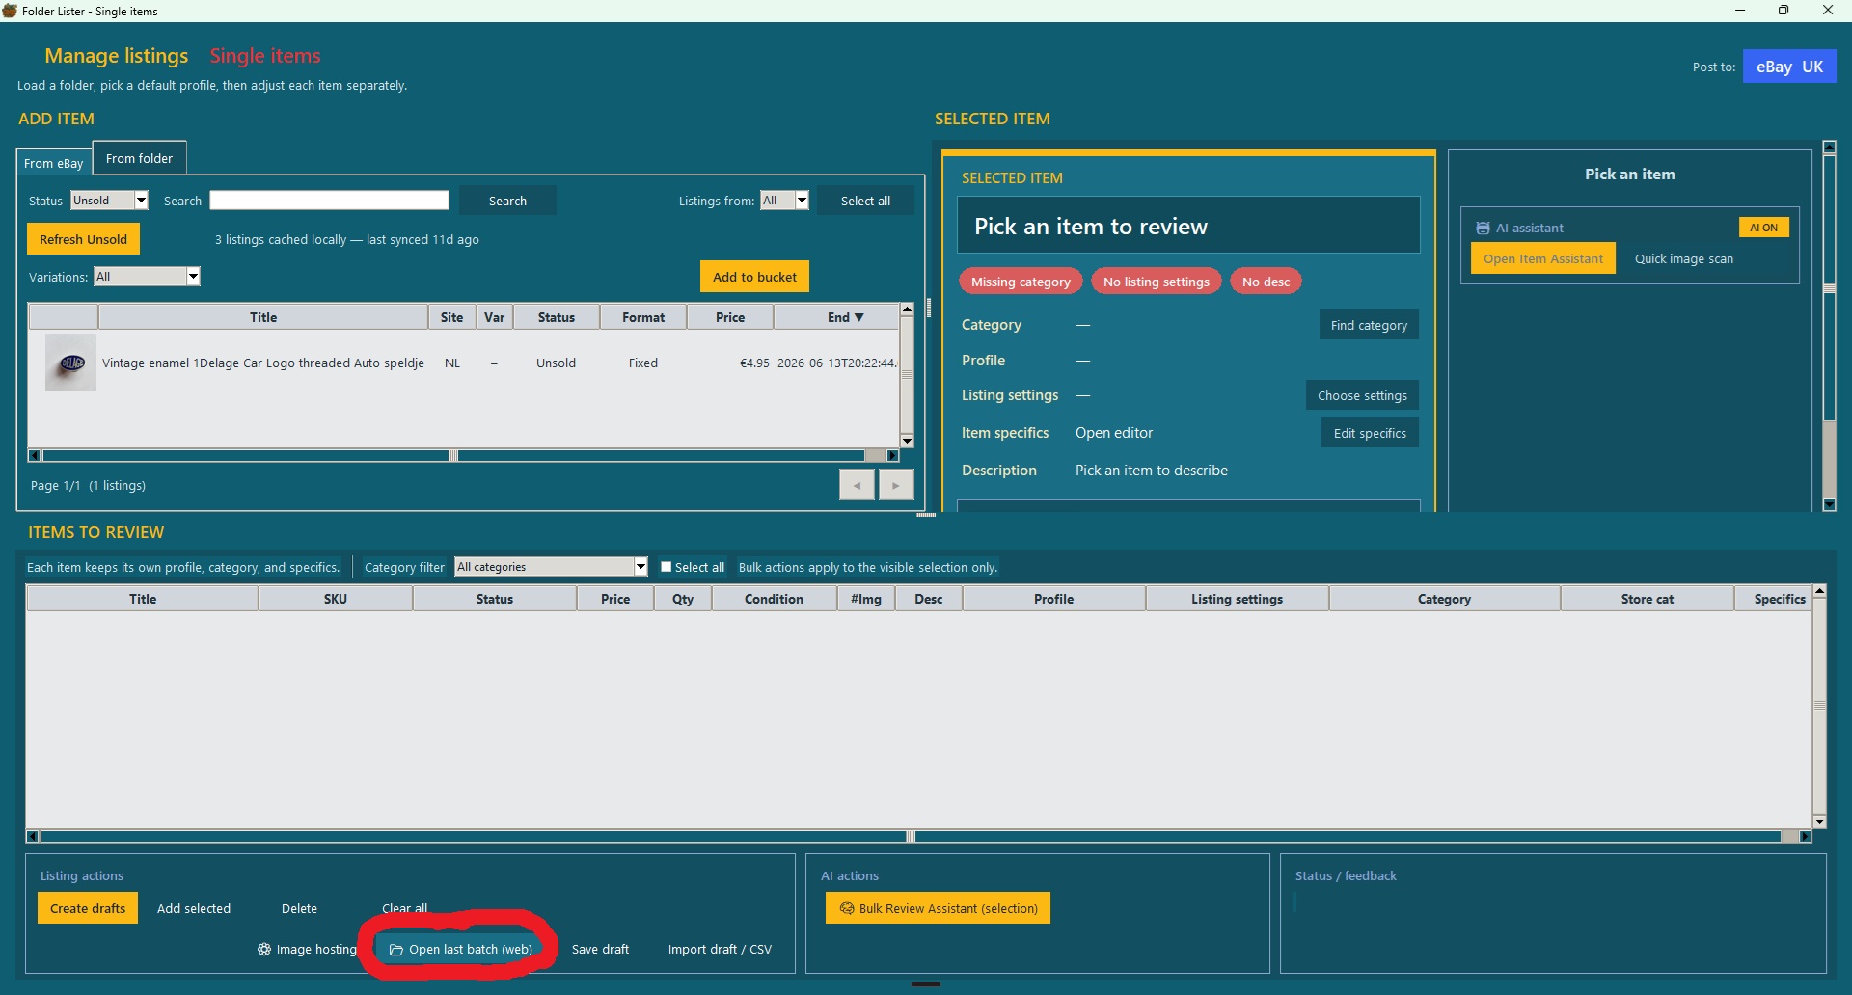This screenshot has width=1852, height=995.
Task: Go to previous listings page arrow
Action: pos(857,485)
